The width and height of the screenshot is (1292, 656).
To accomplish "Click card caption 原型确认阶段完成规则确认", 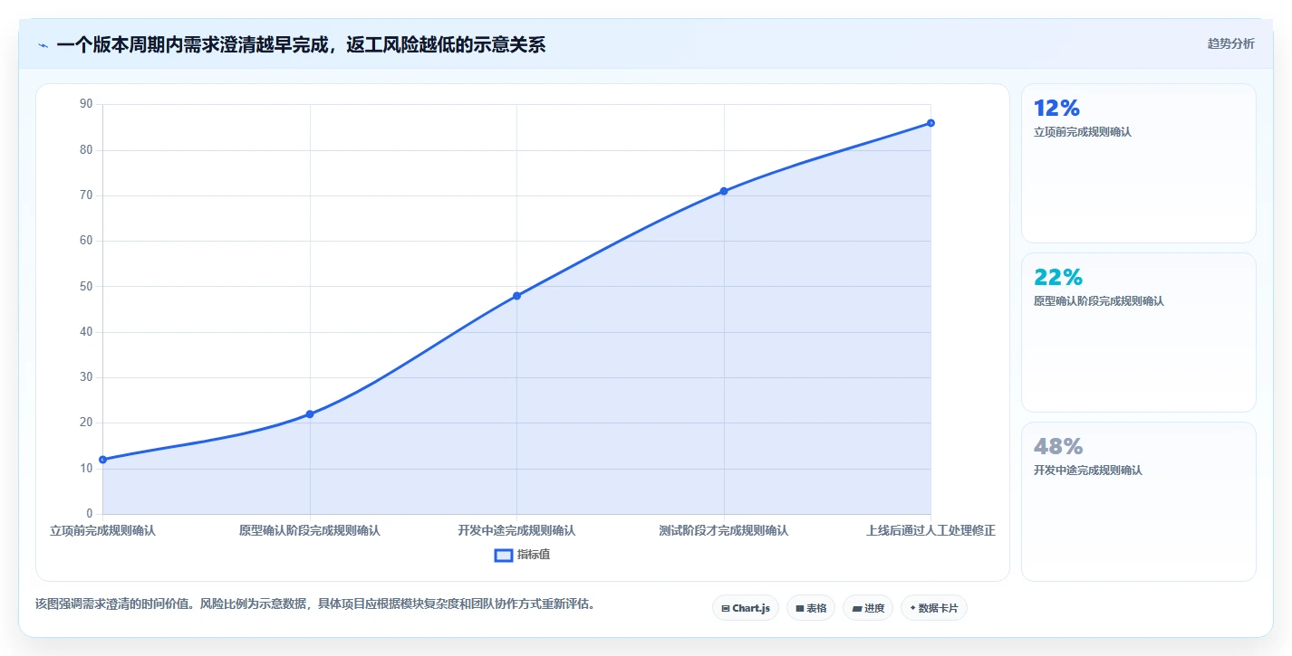I will (1098, 301).
